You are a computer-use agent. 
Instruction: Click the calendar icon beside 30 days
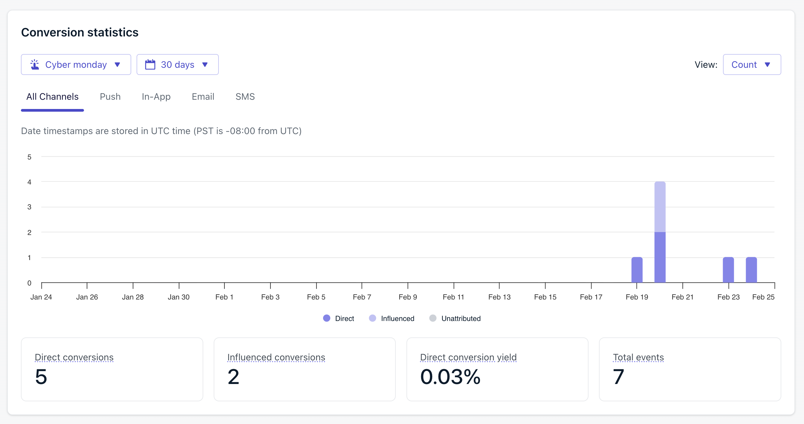(150, 64)
